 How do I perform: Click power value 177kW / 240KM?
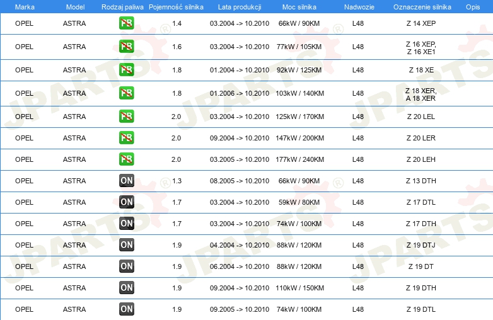point(299,159)
